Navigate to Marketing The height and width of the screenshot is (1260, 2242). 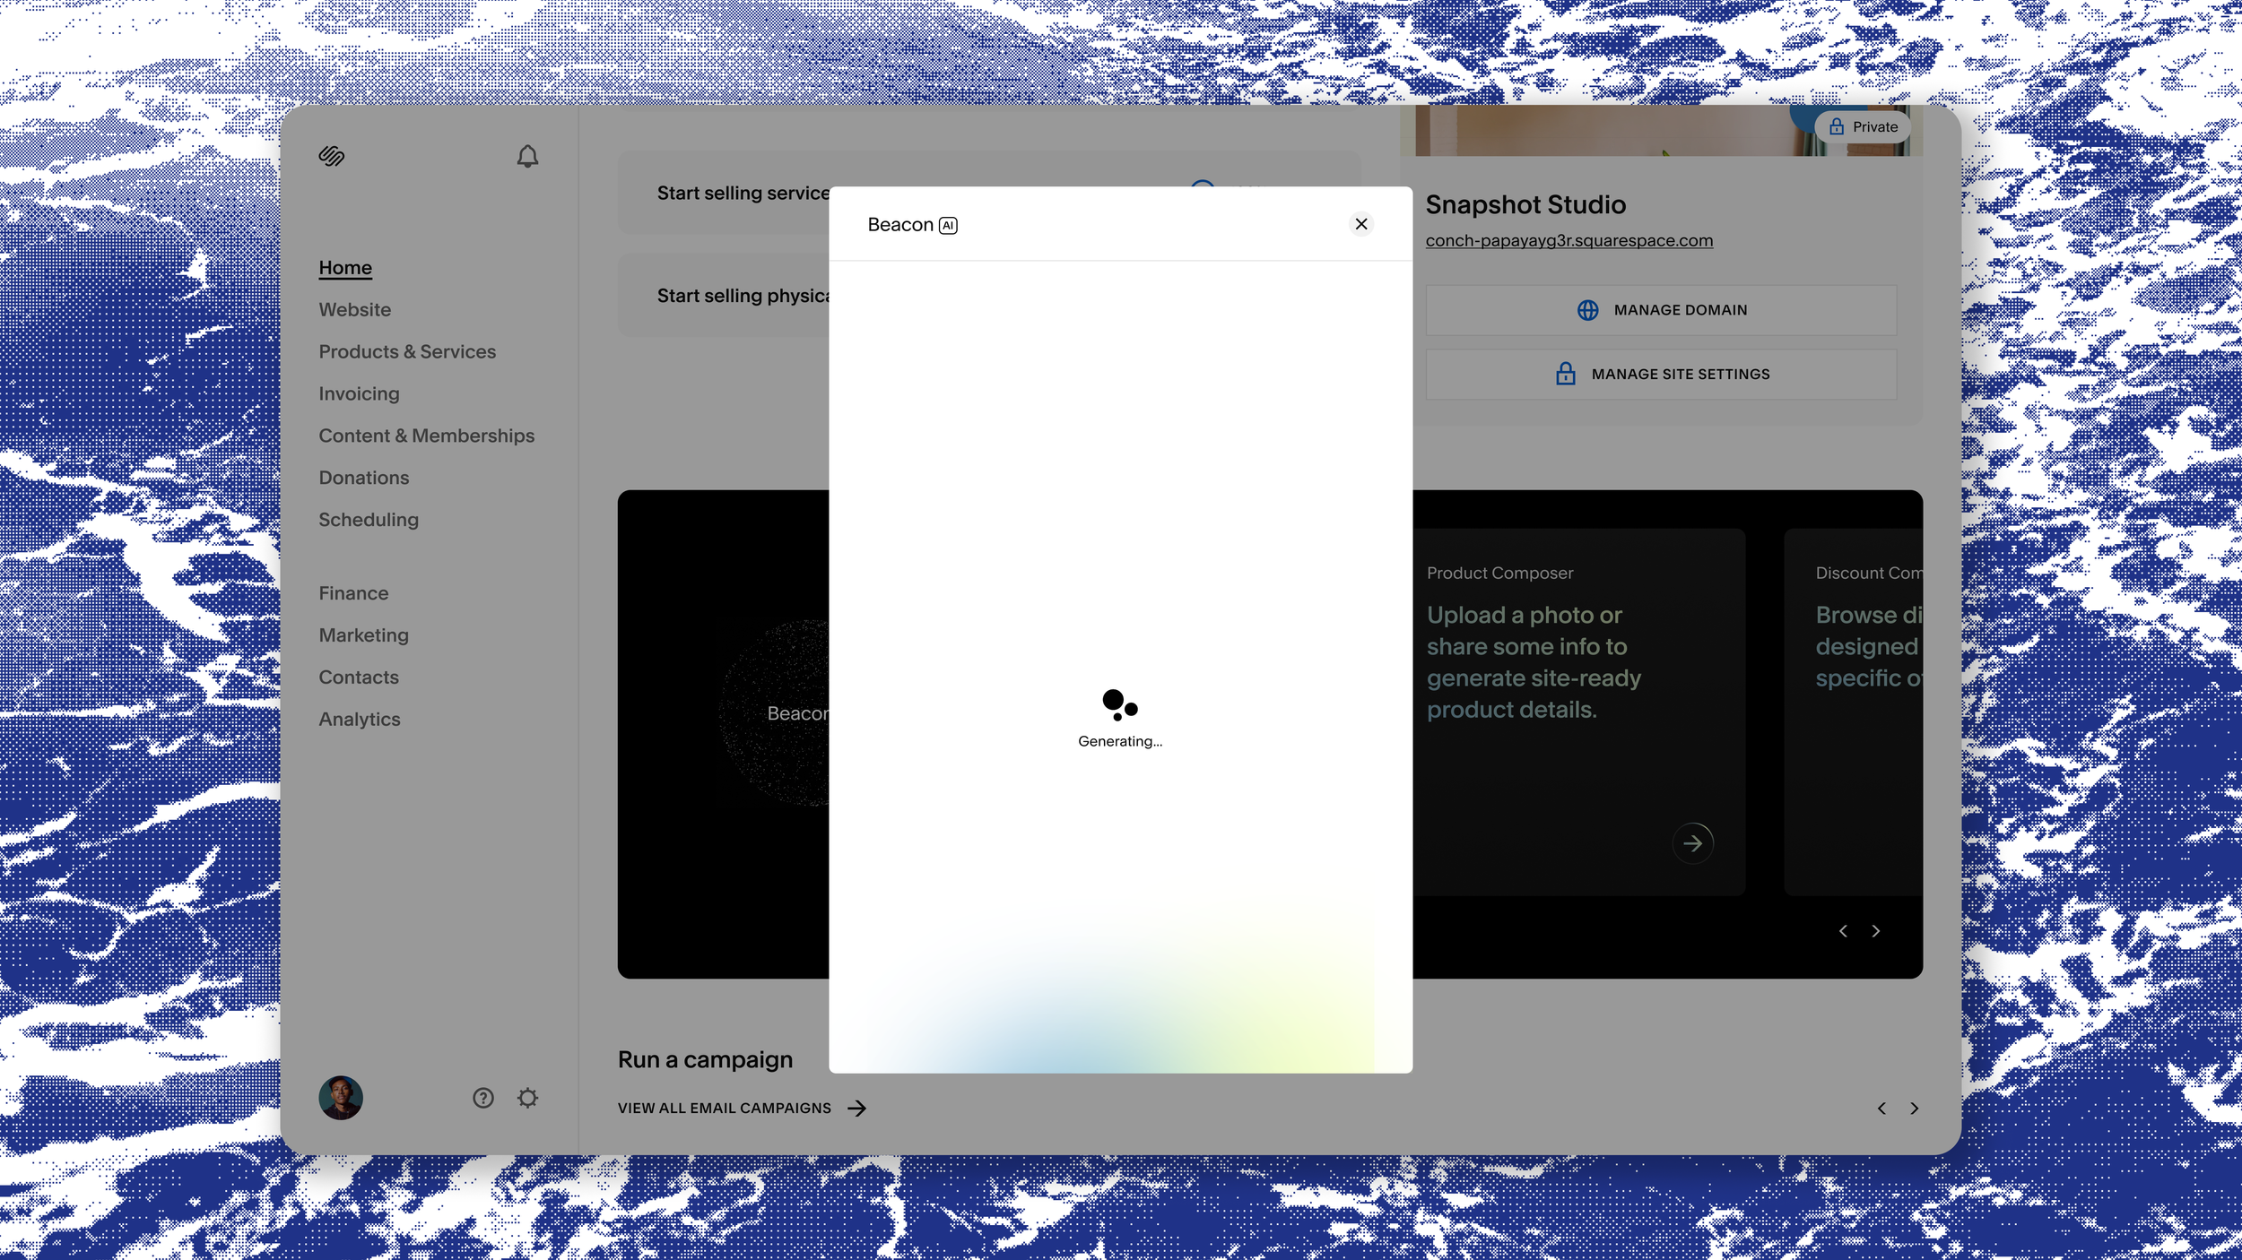363,635
